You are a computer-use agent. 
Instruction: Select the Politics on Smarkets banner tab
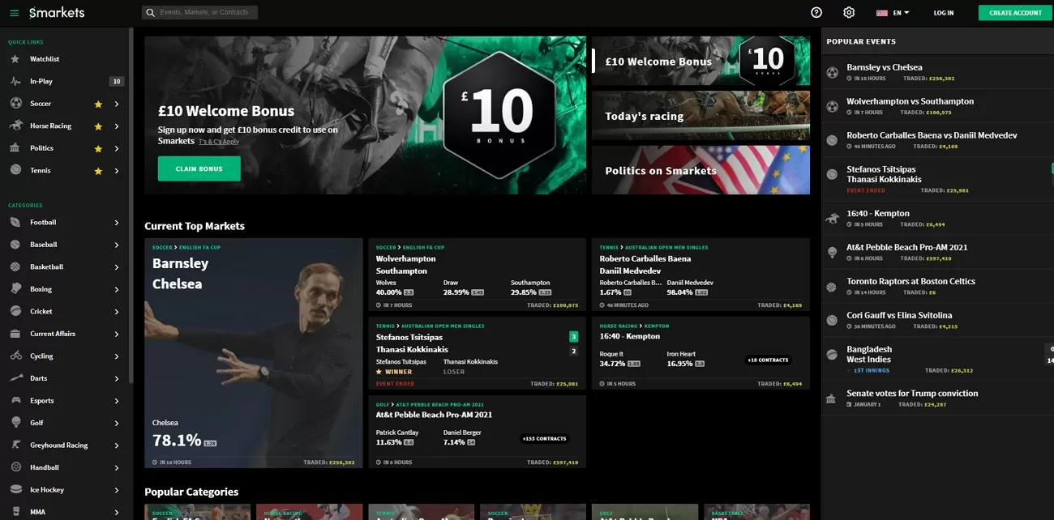(x=701, y=170)
